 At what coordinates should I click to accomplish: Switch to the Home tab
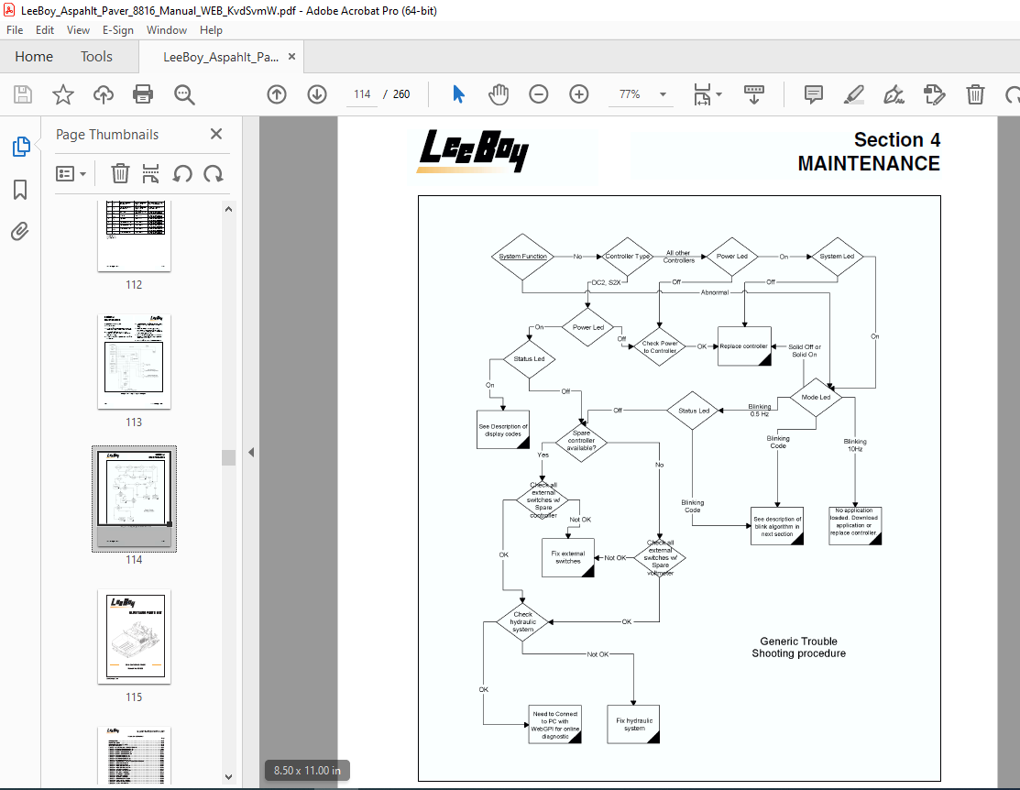[x=34, y=57]
